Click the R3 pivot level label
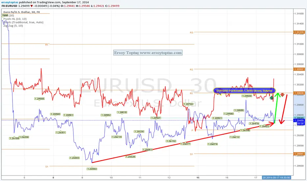This screenshot has height=181, width=307. click(x=191, y=33)
